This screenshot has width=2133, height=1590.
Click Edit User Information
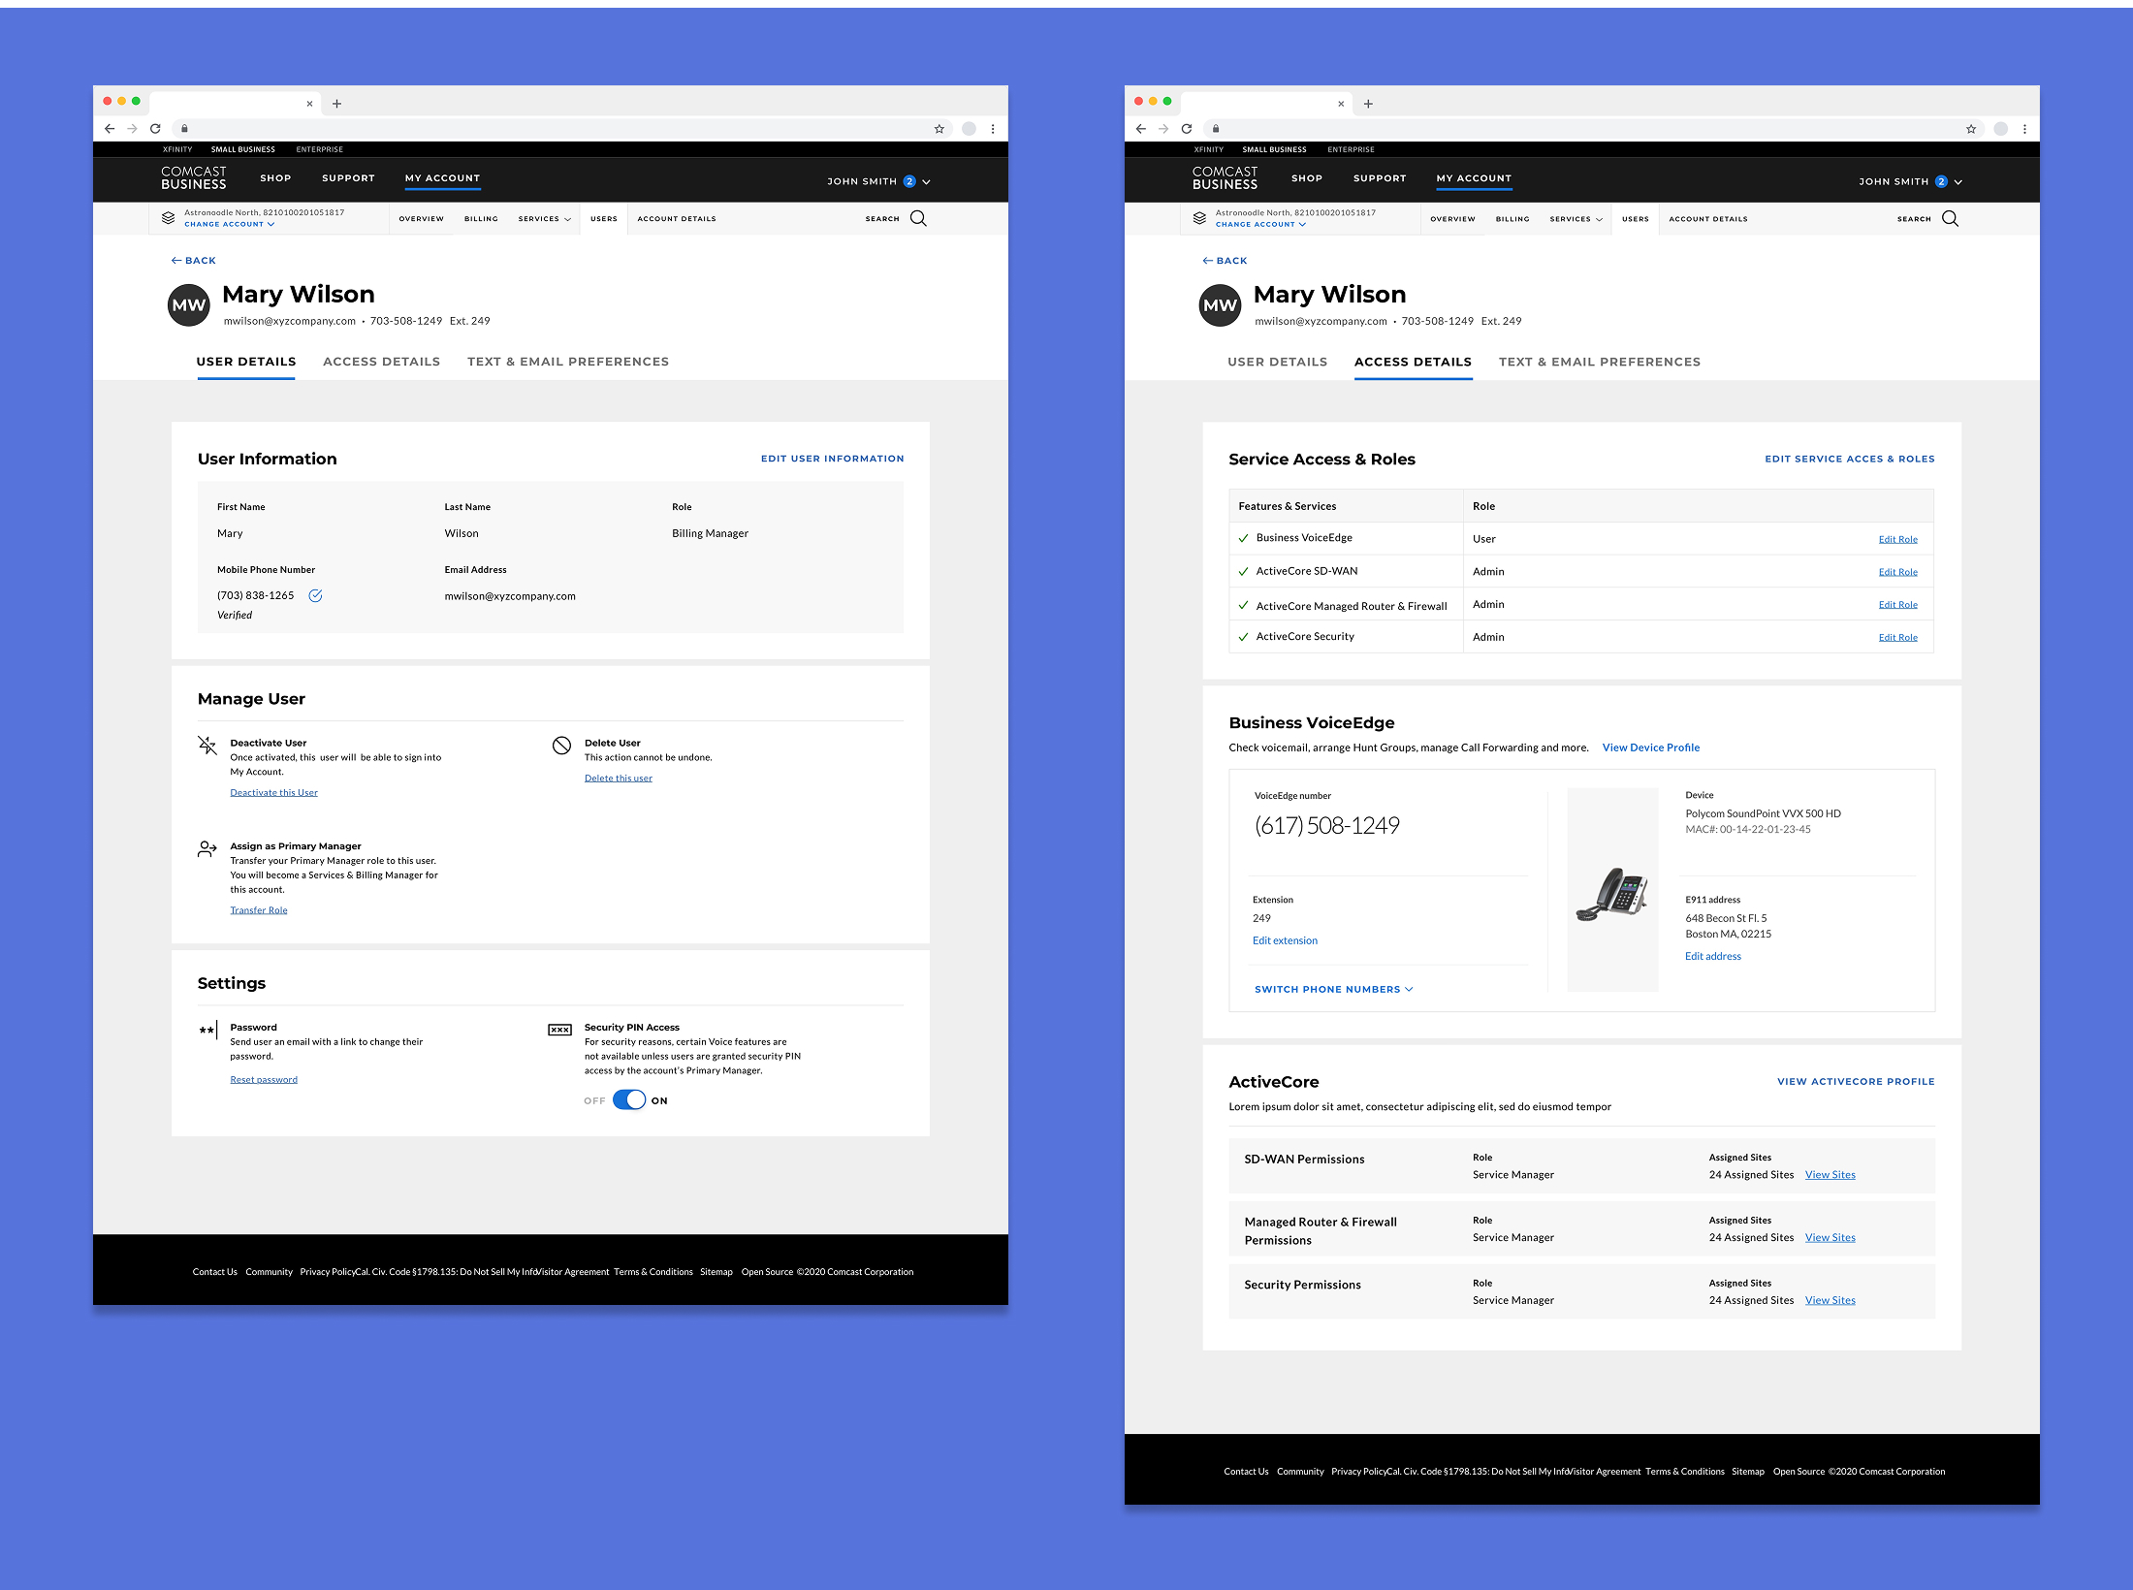click(832, 459)
